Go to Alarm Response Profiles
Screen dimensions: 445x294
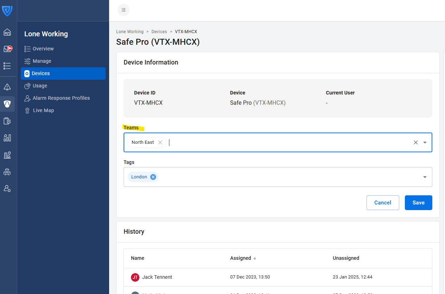pyautogui.click(x=61, y=98)
